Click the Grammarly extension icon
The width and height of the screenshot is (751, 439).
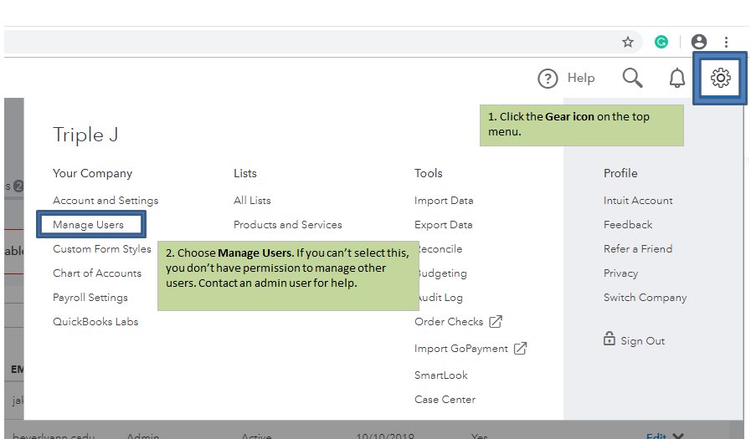(661, 42)
